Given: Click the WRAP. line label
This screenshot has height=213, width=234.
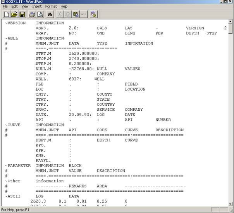Looking at the screenshot, I should [x=42, y=33].
